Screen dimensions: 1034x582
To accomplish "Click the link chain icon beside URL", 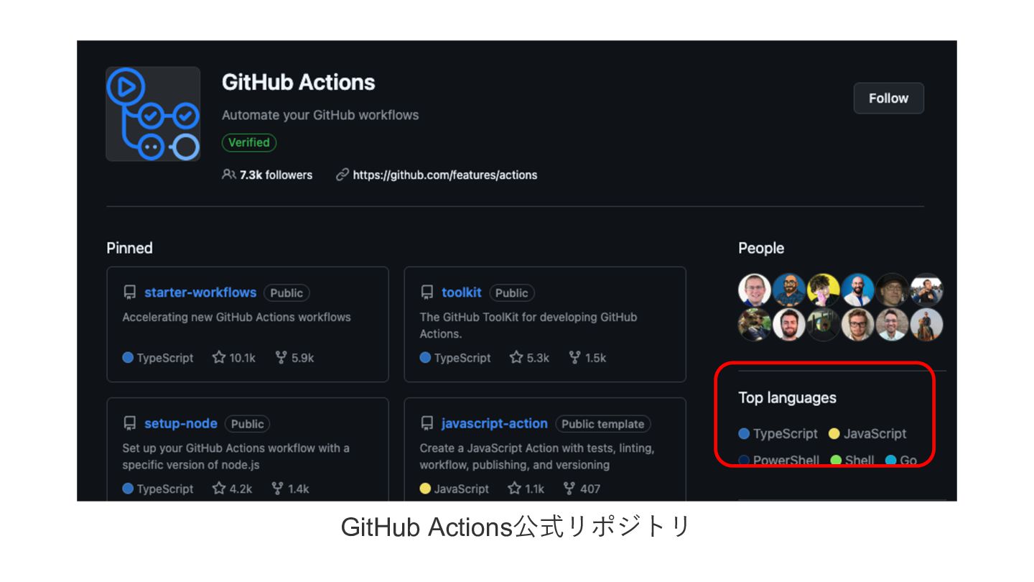I will (x=343, y=175).
